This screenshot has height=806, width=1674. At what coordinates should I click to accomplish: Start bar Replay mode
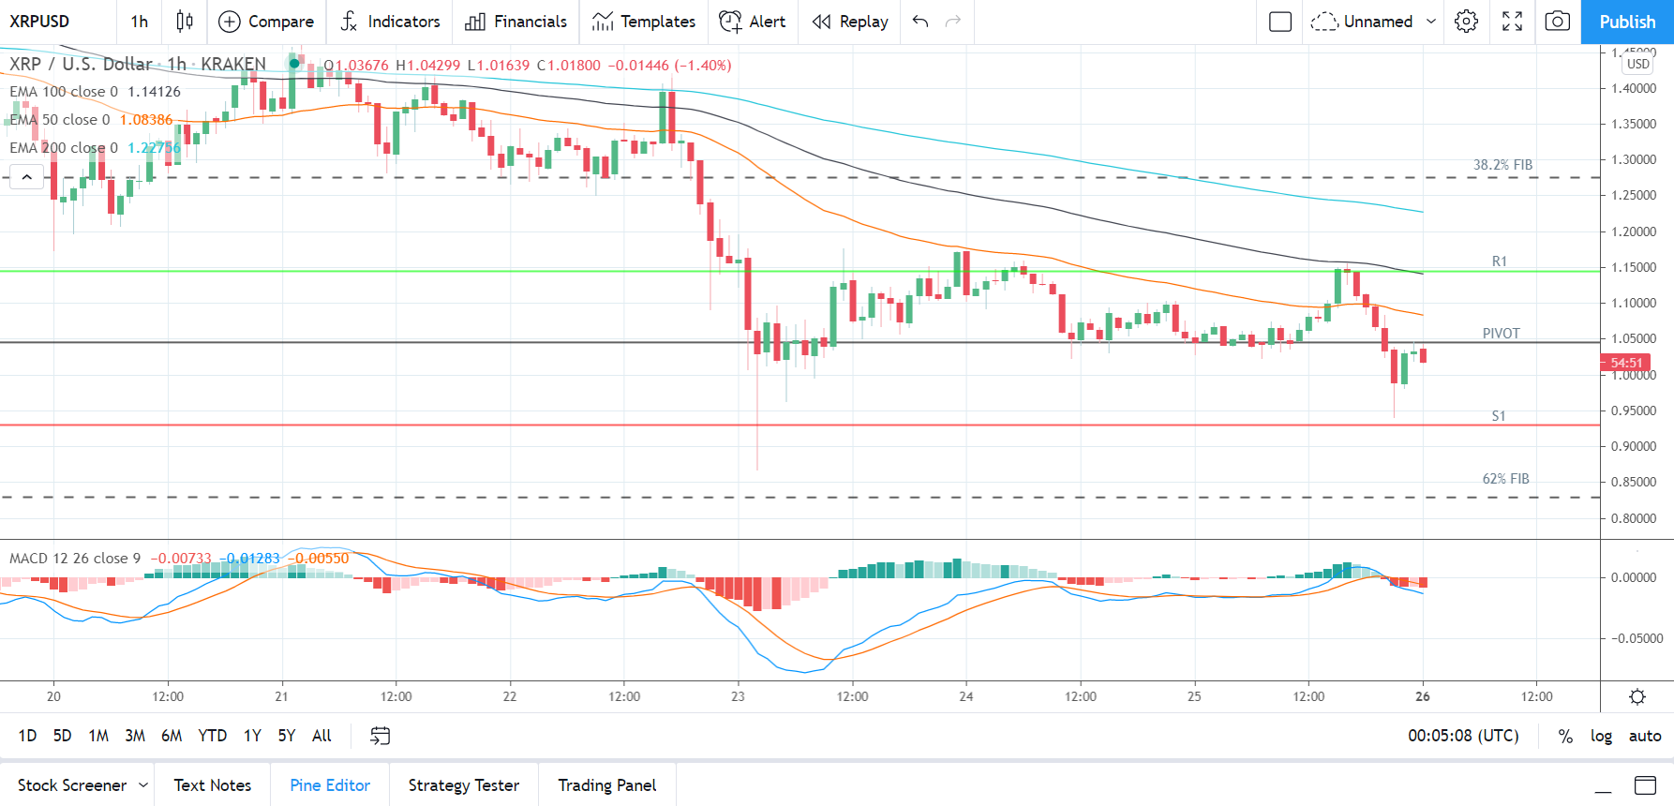coord(850,22)
